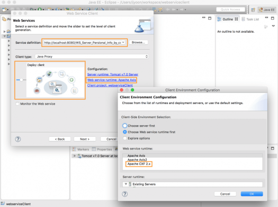
Task: Maximize the editor area
Action: 210,18
